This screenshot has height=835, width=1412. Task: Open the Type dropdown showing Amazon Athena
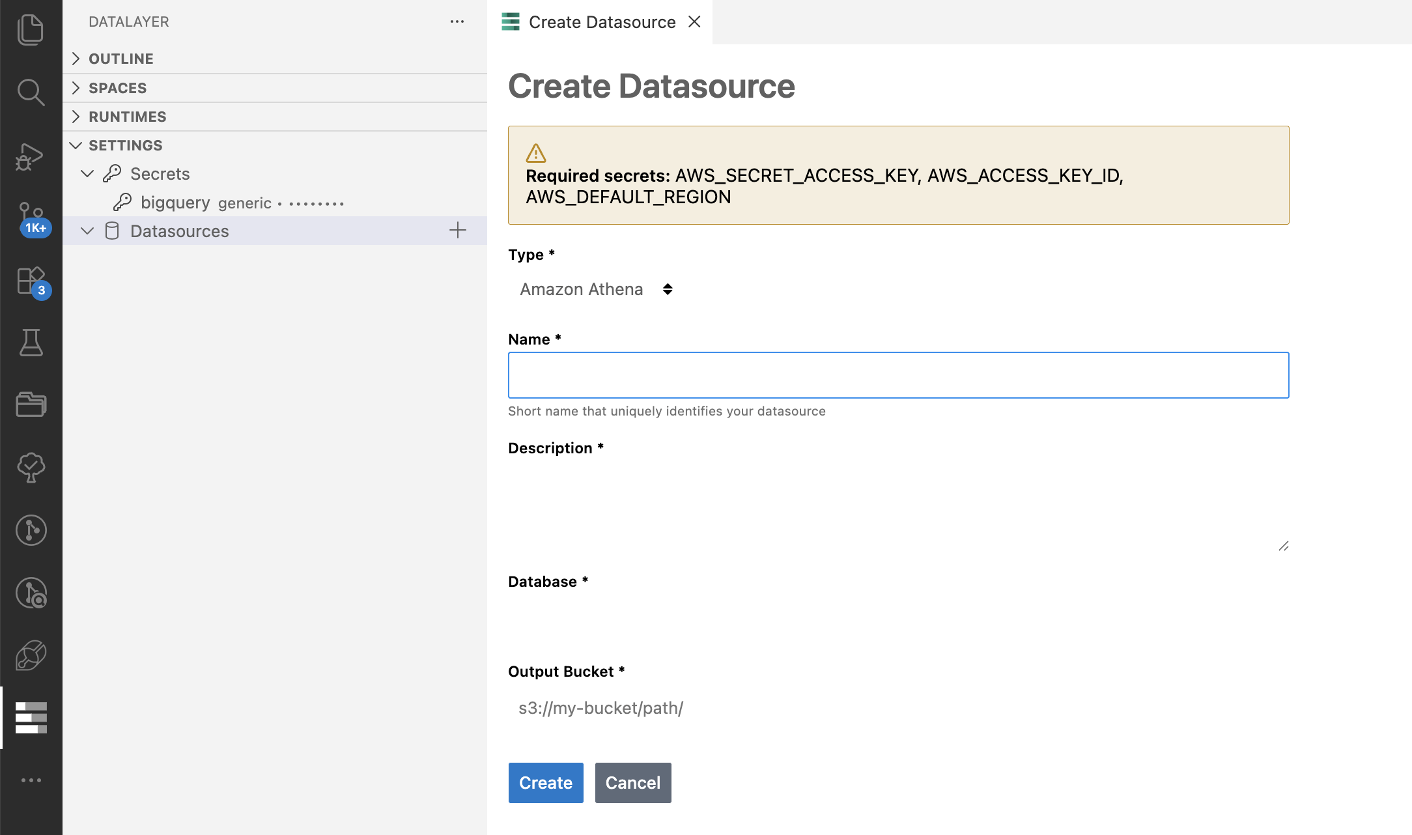click(595, 289)
